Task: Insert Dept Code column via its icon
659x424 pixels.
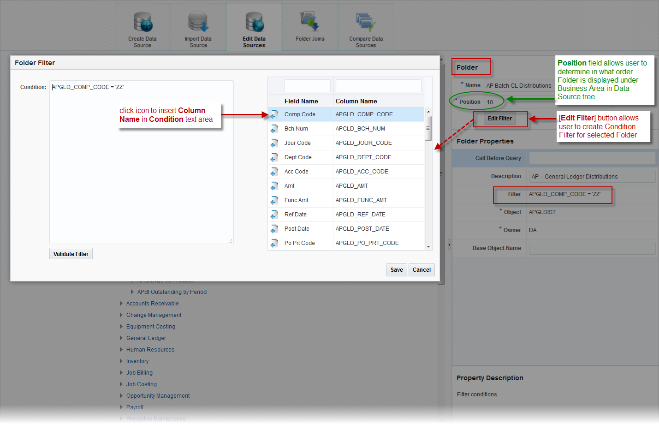Action: (x=274, y=157)
